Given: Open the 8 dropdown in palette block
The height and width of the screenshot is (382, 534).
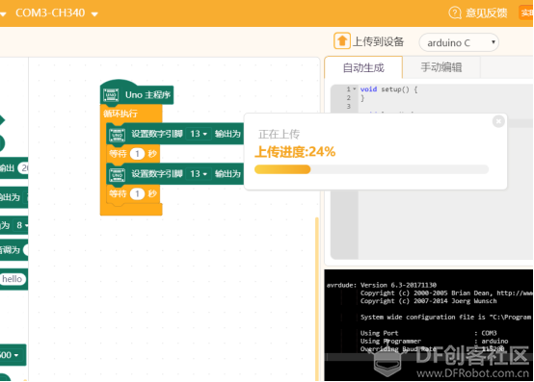Looking at the screenshot, I should [21, 225].
